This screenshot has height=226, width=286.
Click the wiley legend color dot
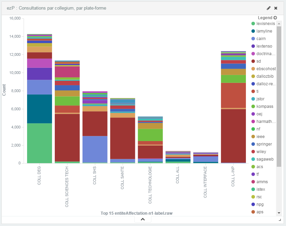(253, 152)
